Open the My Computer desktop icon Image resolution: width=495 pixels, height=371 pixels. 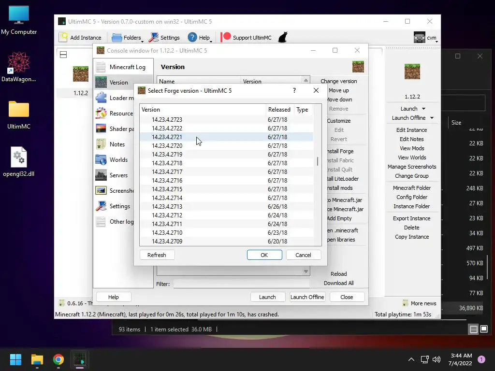19,19
